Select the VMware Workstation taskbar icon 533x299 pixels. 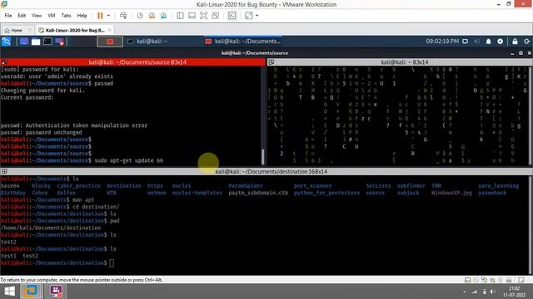coord(31,292)
